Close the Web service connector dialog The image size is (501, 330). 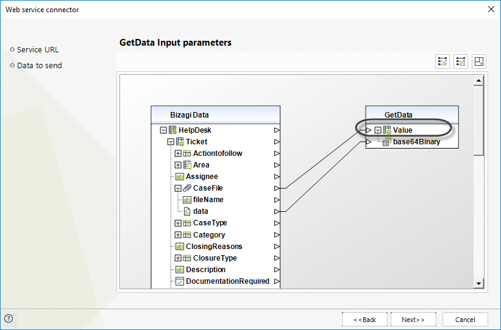(x=491, y=9)
